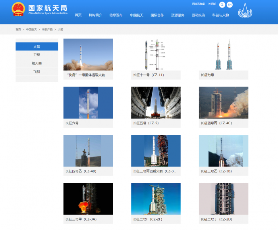Open the 长征四号乙 CZ-4B thumbnail
The image size is (278, 230).
tap(88, 151)
